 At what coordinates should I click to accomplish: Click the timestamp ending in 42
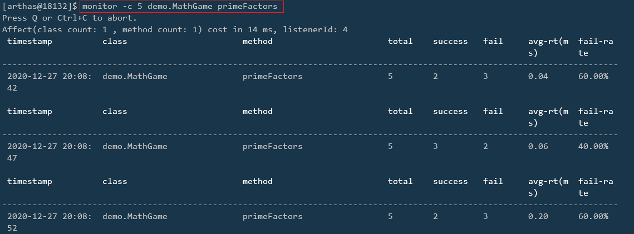click(x=50, y=82)
